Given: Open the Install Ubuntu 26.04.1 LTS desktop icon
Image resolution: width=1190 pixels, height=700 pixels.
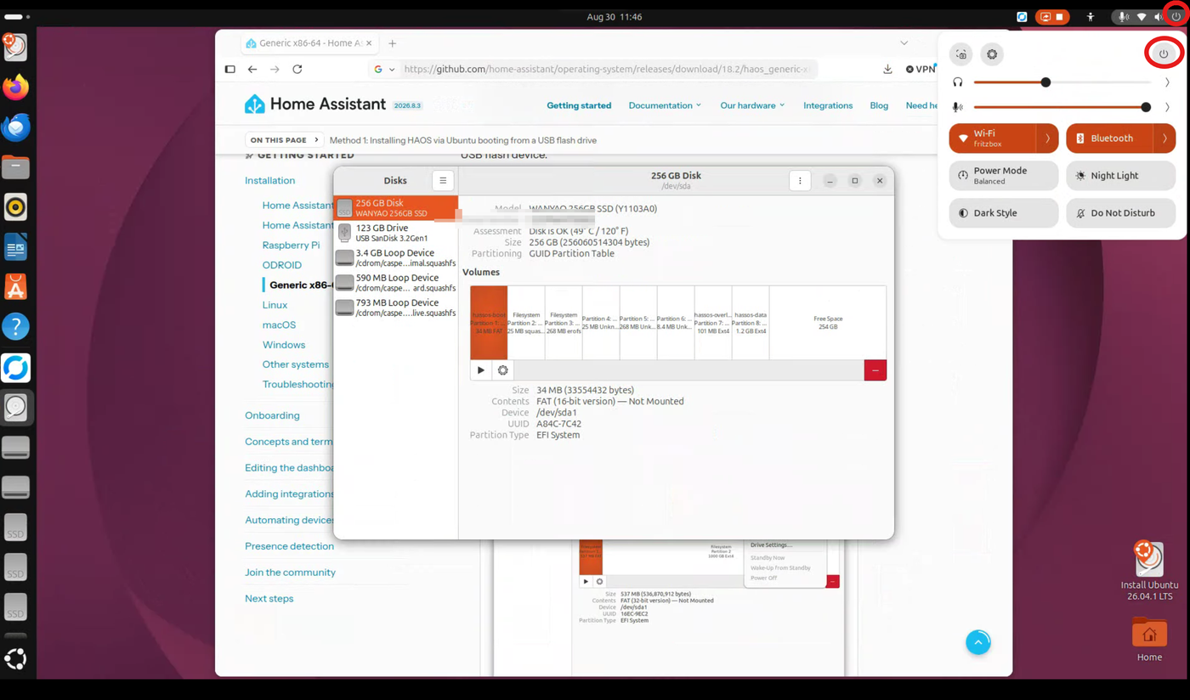Looking at the screenshot, I should coord(1149,571).
